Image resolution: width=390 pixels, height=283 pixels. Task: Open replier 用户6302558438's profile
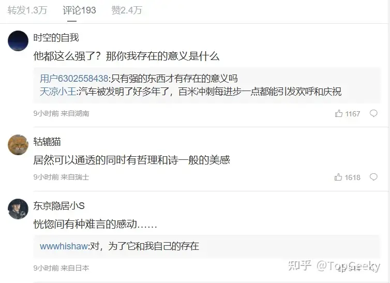click(74, 79)
